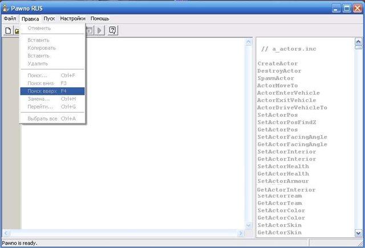Choose Отменить in the Правка menu
This screenshot has width=365, height=248.
click(x=52, y=28)
